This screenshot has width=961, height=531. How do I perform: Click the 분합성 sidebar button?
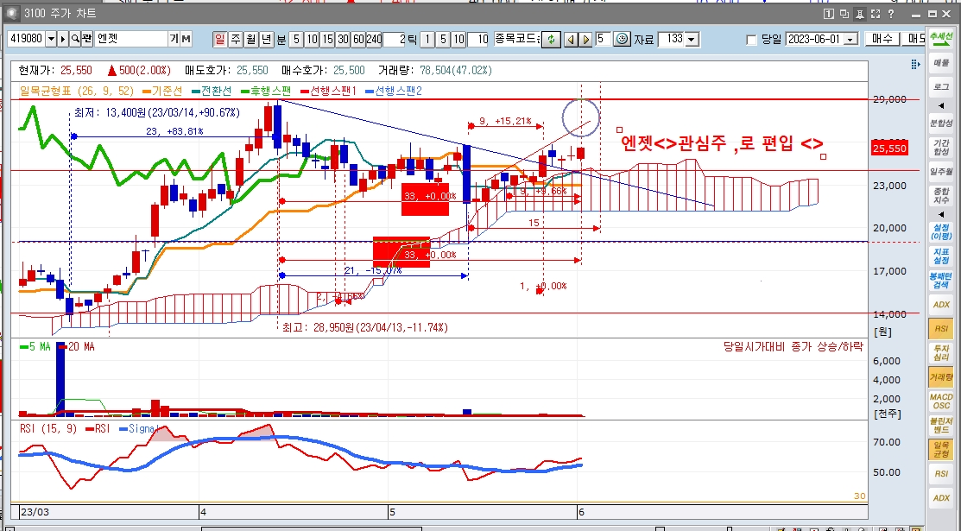pos(941,123)
